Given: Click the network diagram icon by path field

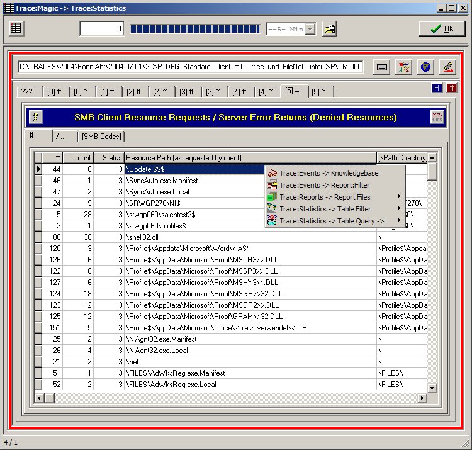Looking at the screenshot, I should [x=403, y=67].
